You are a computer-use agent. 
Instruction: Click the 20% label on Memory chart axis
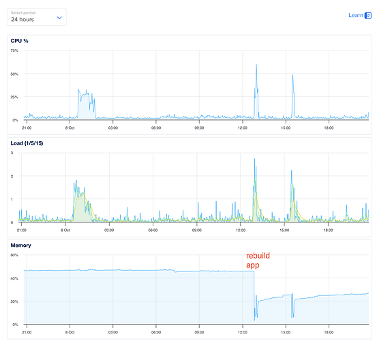pyautogui.click(x=14, y=301)
